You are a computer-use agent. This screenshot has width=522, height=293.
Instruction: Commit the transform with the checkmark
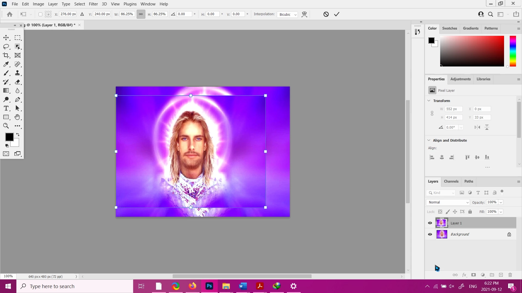(x=337, y=14)
